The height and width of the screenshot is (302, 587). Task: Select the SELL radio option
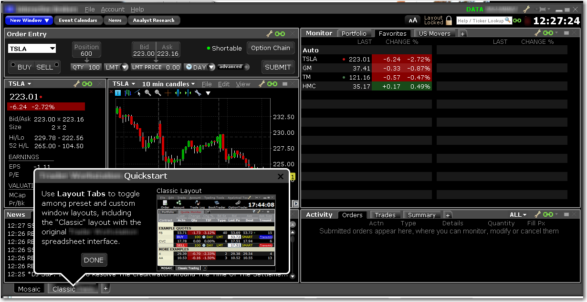point(57,65)
